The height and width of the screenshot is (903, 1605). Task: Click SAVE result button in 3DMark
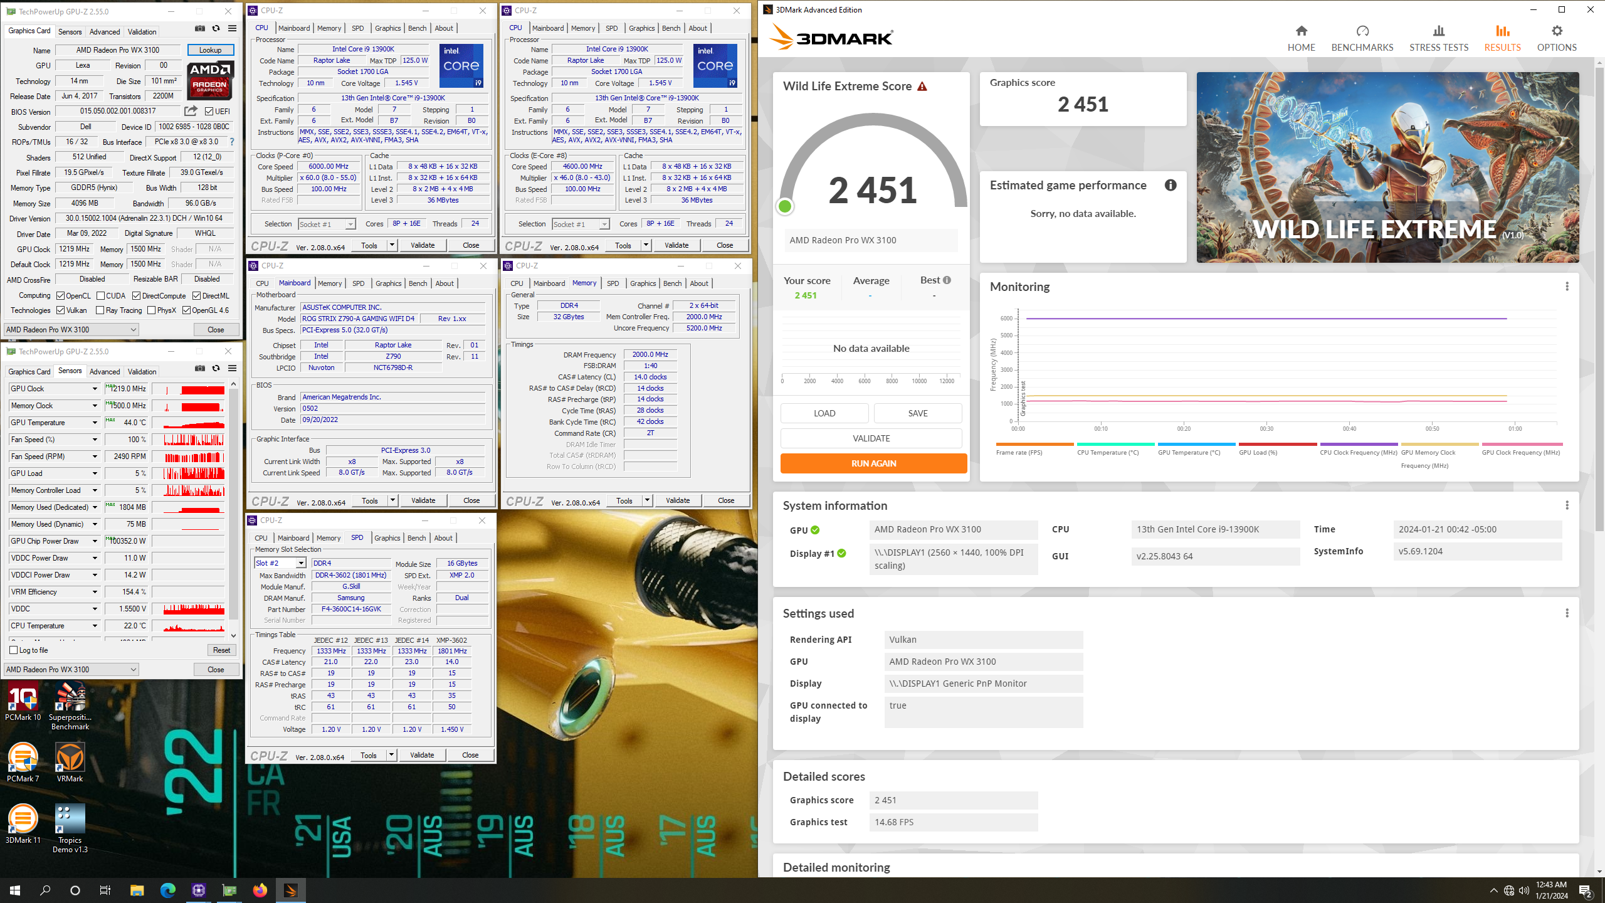point(918,413)
